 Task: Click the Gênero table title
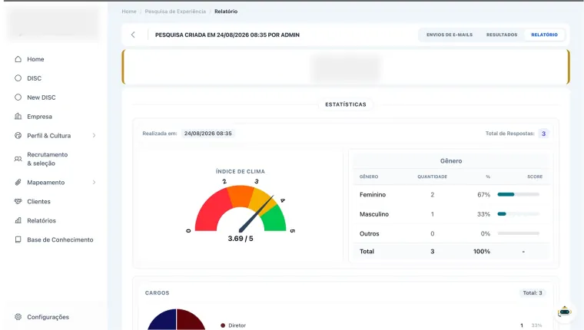pyautogui.click(x=451, y=160)
